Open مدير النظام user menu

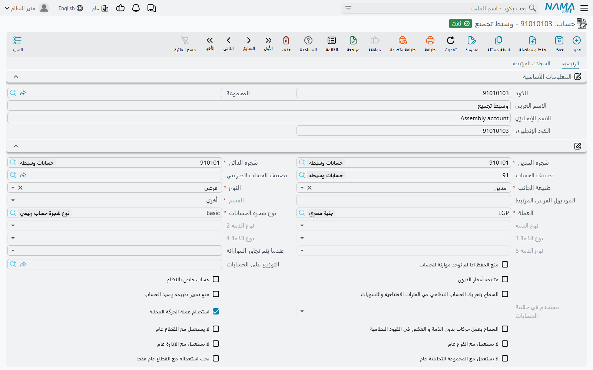(x=27, y=8)
